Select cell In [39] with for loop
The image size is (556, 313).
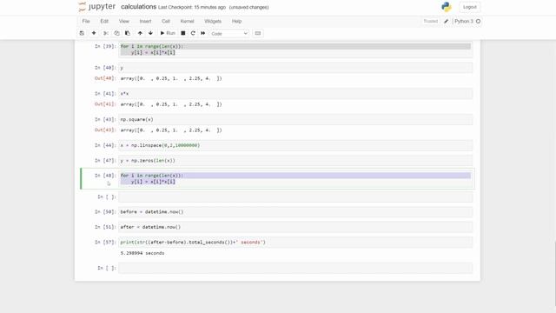click(x=295, y=50)
